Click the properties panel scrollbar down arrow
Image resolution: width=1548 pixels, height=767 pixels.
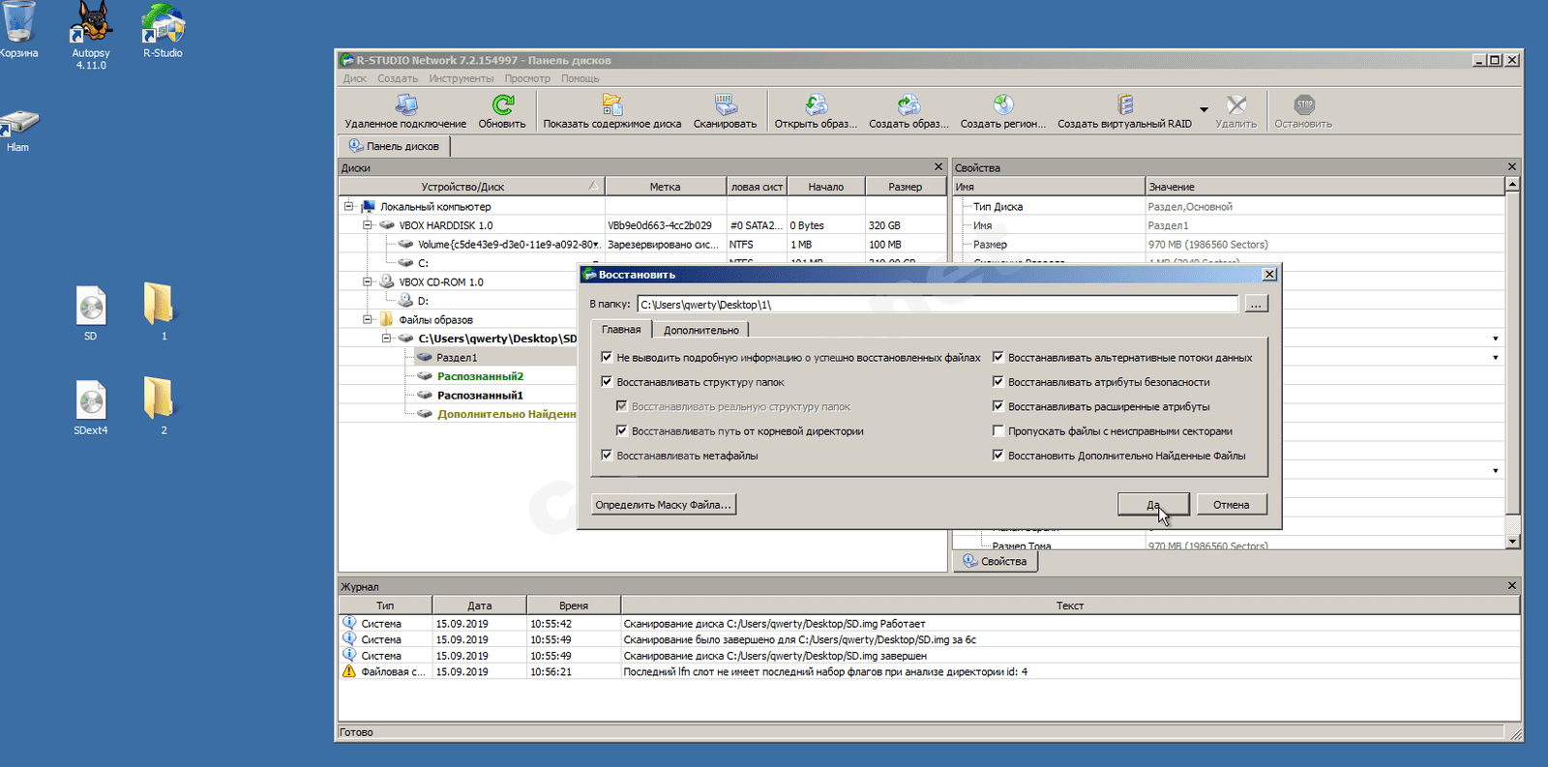[x=1512, y=543]
